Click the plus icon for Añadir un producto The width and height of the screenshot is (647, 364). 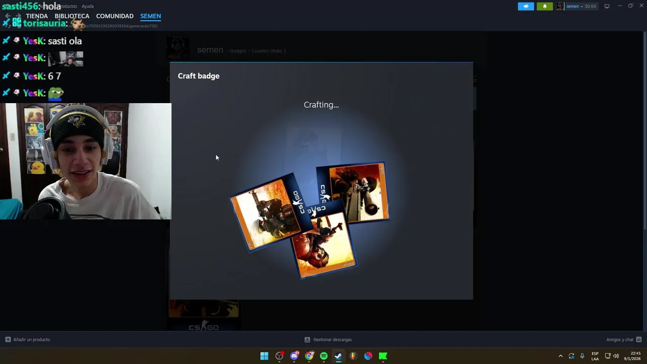8,340
